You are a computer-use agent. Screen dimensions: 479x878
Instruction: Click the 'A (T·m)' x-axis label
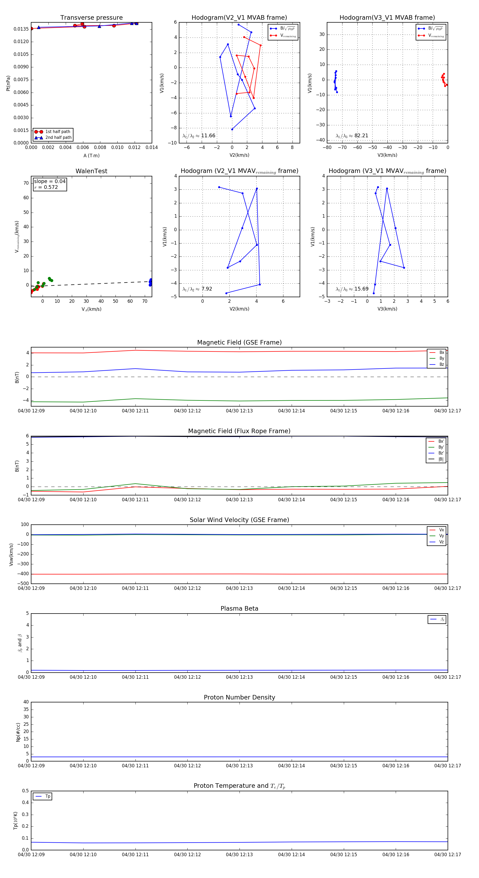tap(91, 155)
